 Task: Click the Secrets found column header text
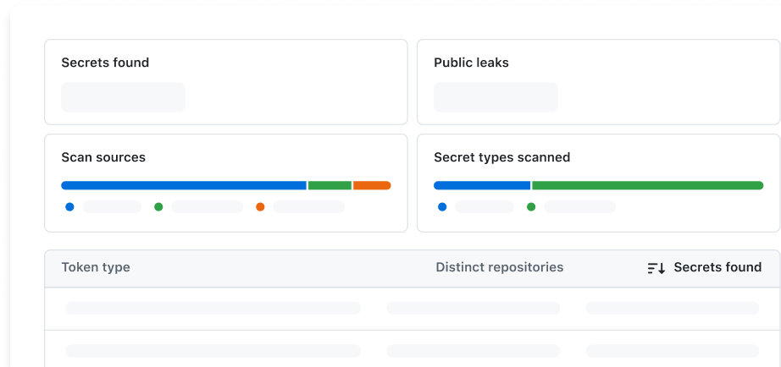[717, 267]
